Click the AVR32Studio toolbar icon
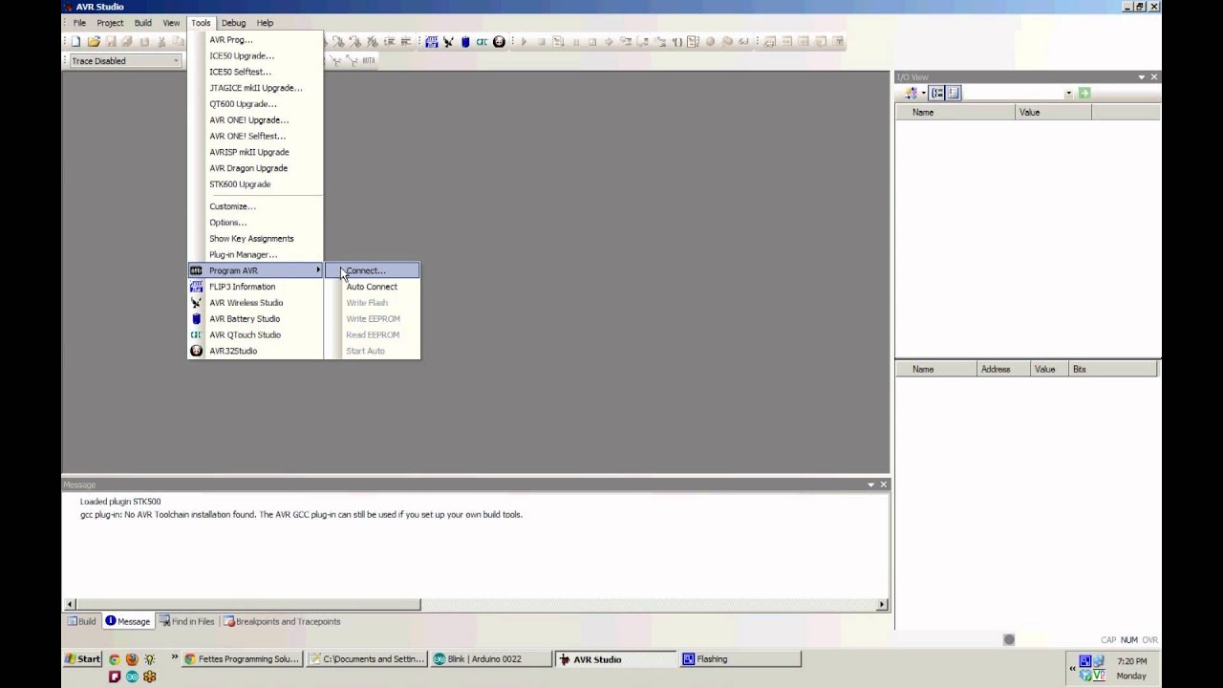The width and height of the screenshot is (1223, 688). click(499, 42)
